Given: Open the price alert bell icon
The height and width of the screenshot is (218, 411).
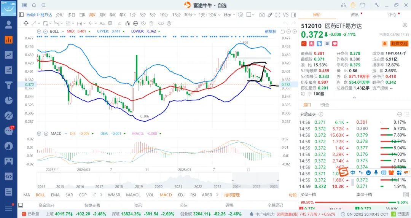Looking at the screenshot, I should pos(385,44).
